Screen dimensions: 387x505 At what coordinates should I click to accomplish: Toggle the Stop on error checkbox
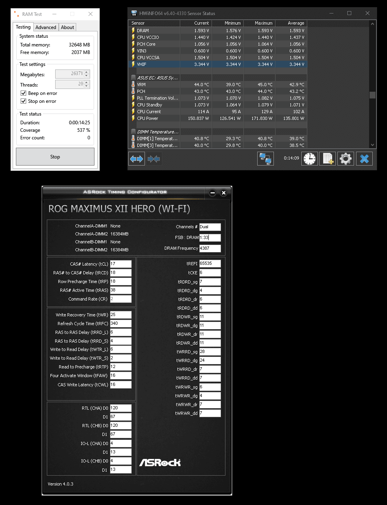pyautogui.click(x=23, y=101)
